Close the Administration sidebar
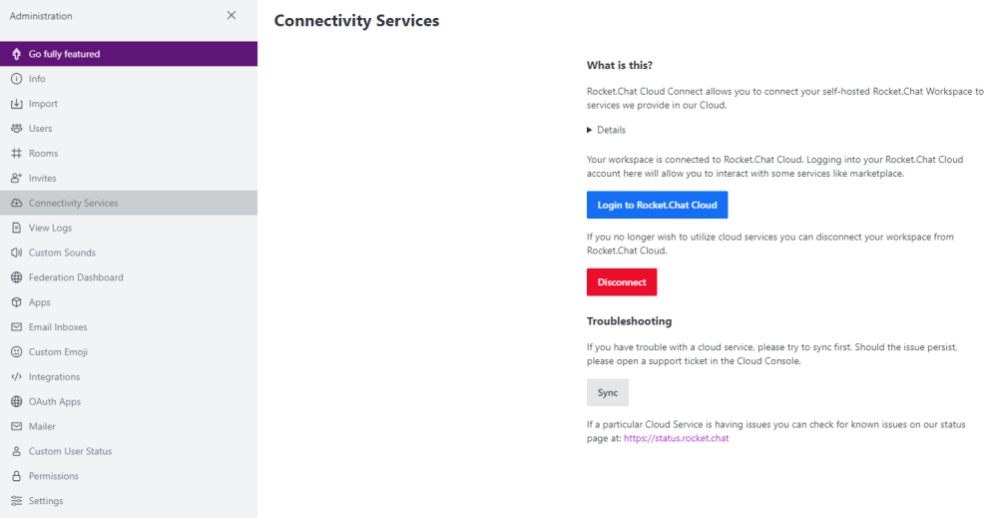998x518 pixels. (232, 15)
